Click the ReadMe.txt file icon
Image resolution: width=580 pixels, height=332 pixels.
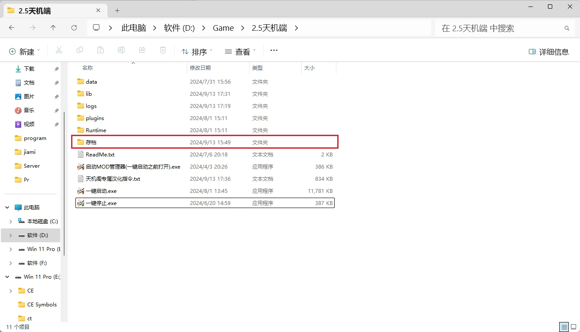pos(81,154)
